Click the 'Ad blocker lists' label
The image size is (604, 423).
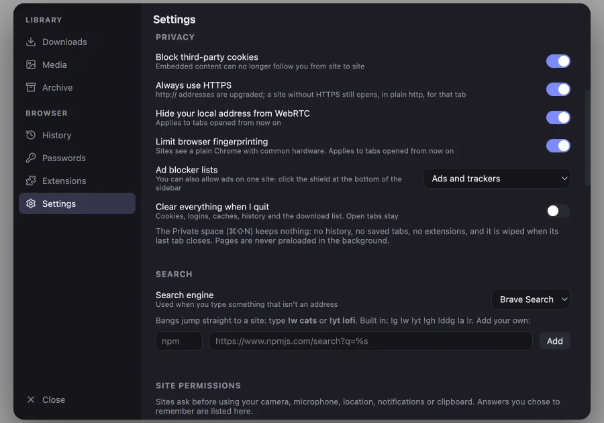(x=187, y=170)
